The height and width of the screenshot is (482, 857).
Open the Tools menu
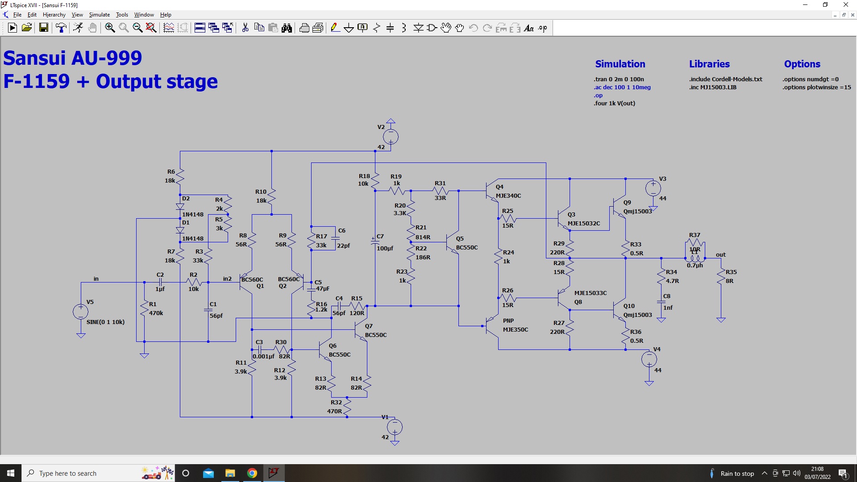click(x=122, y=15)
